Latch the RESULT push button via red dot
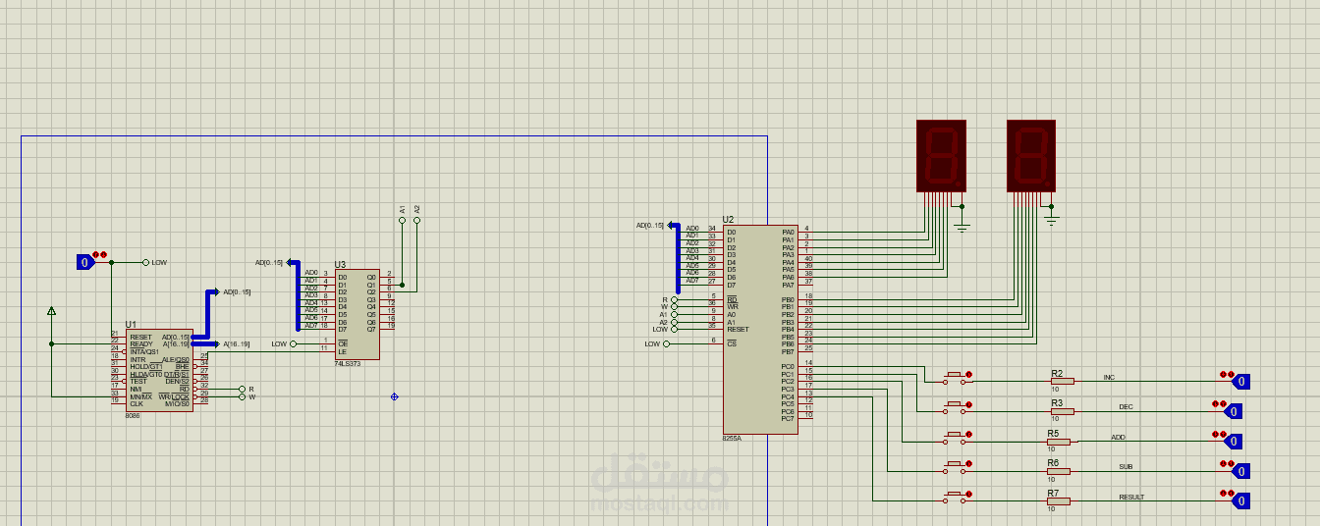Screen dimensions: 1320x526 968,494
